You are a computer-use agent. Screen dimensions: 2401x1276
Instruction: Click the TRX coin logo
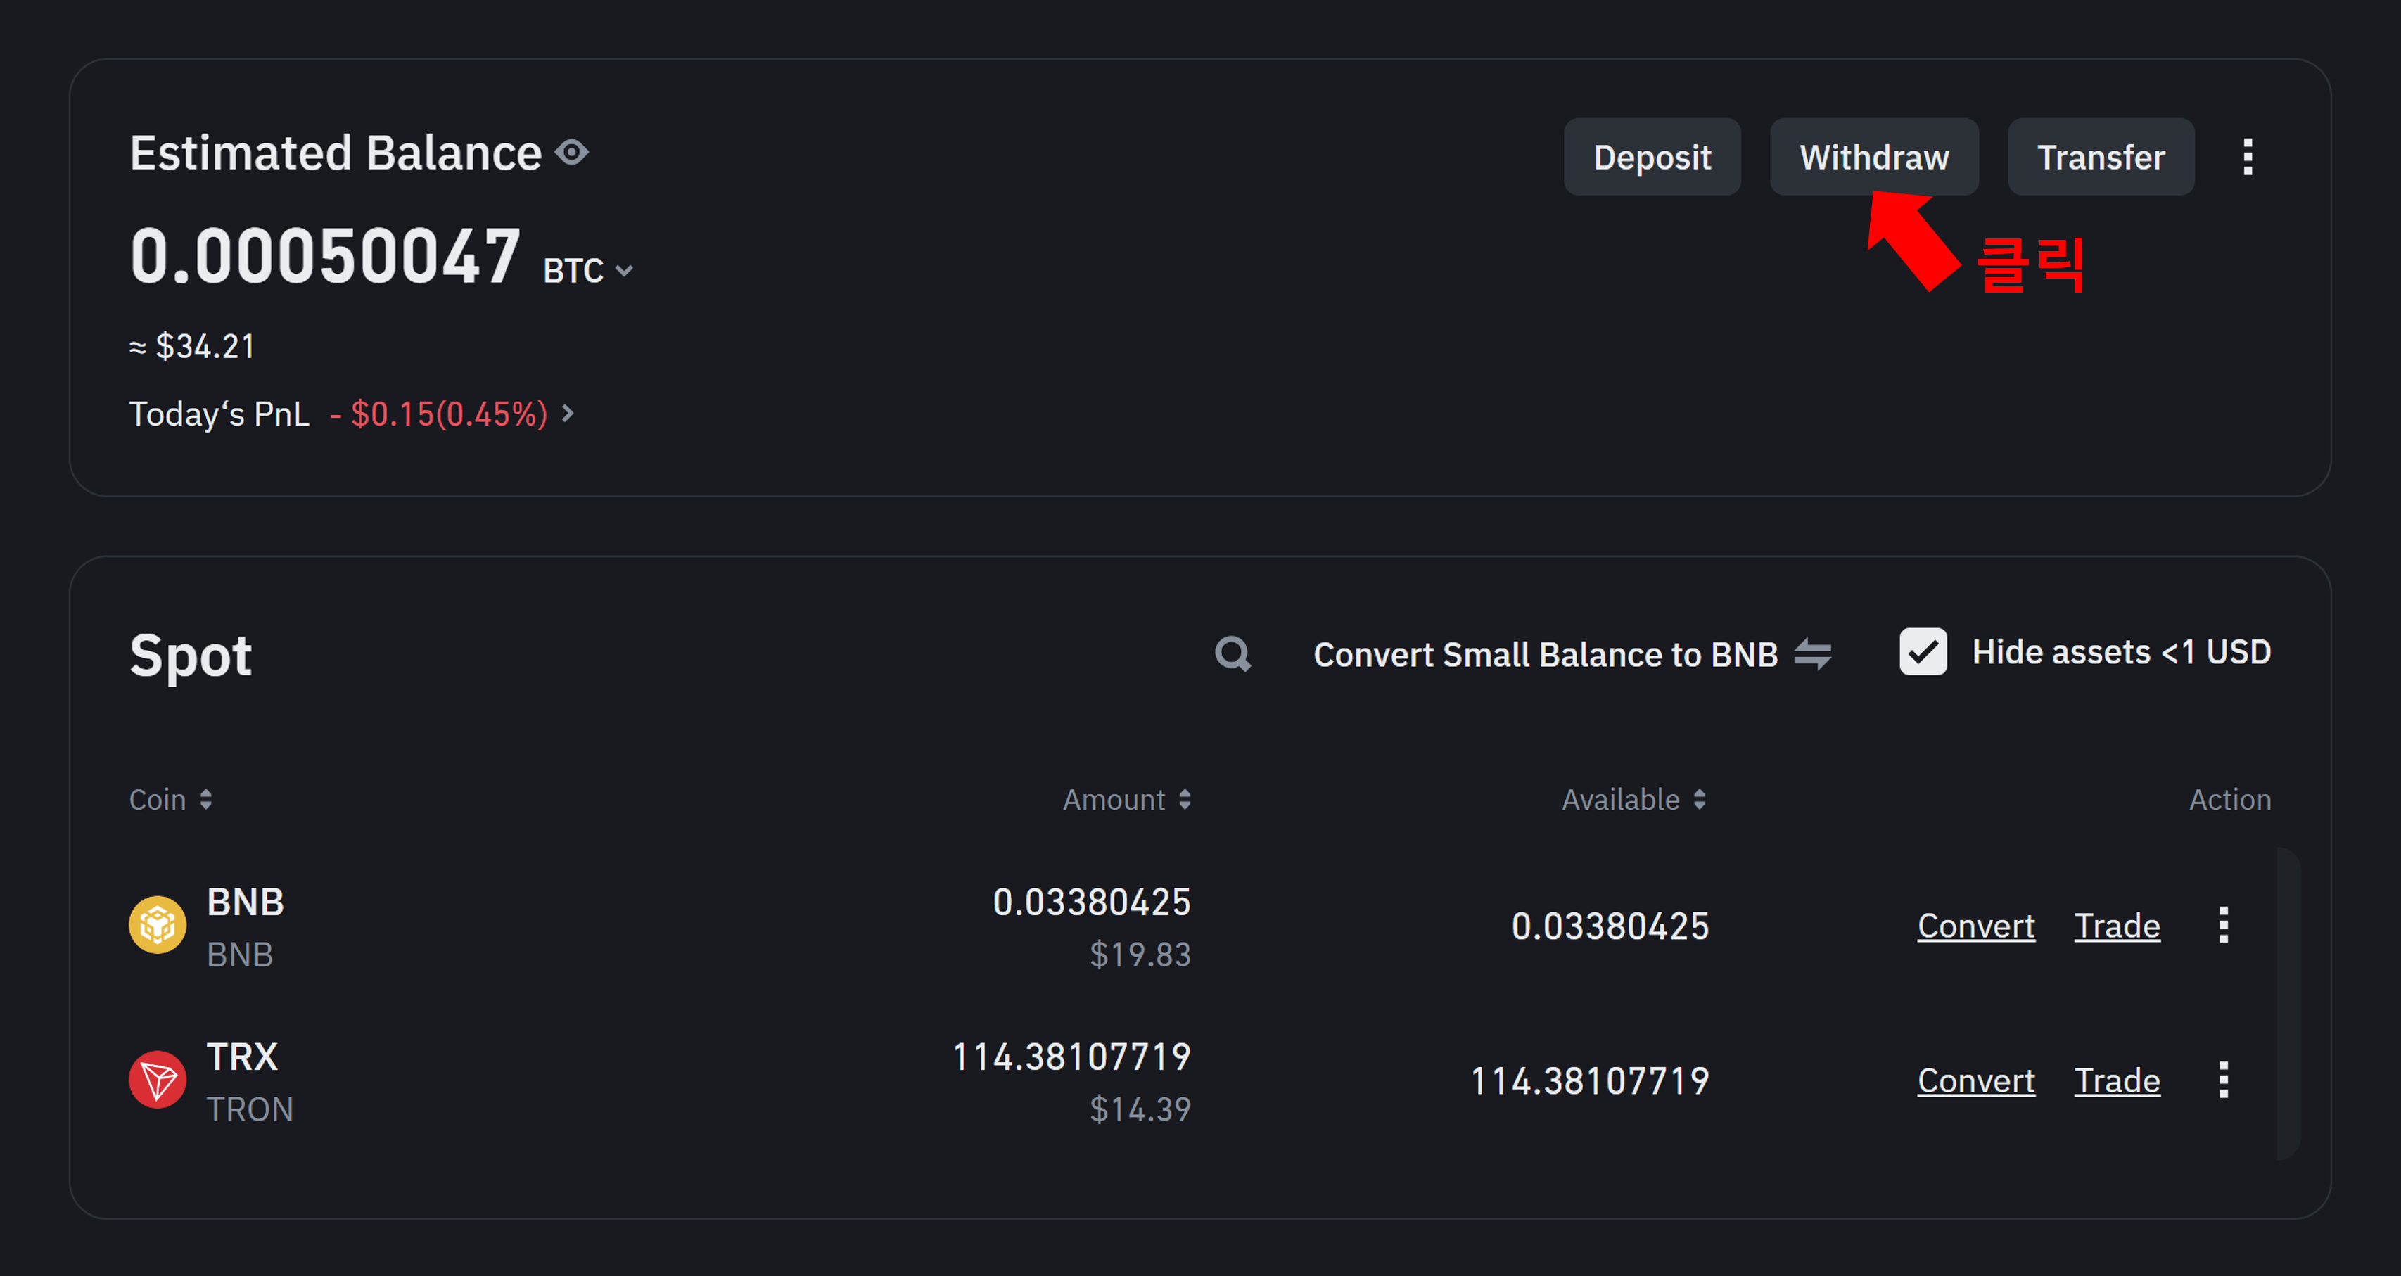click(158, 1079)
